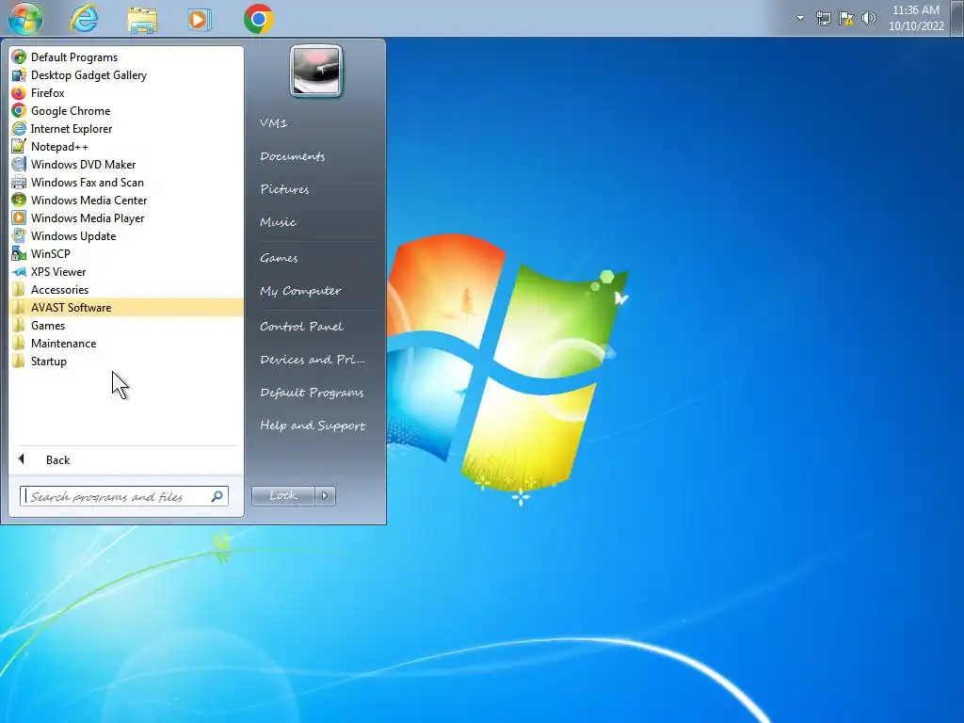964x723 pixels.
Task: Click the Windows DVD Maker icon
Action: [19, 164]
